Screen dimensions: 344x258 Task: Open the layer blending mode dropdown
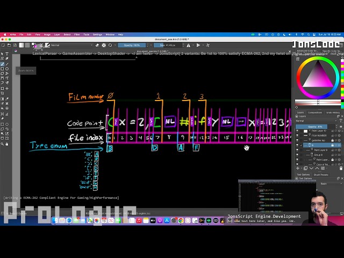pyautogui.click(x=317, y=121)
